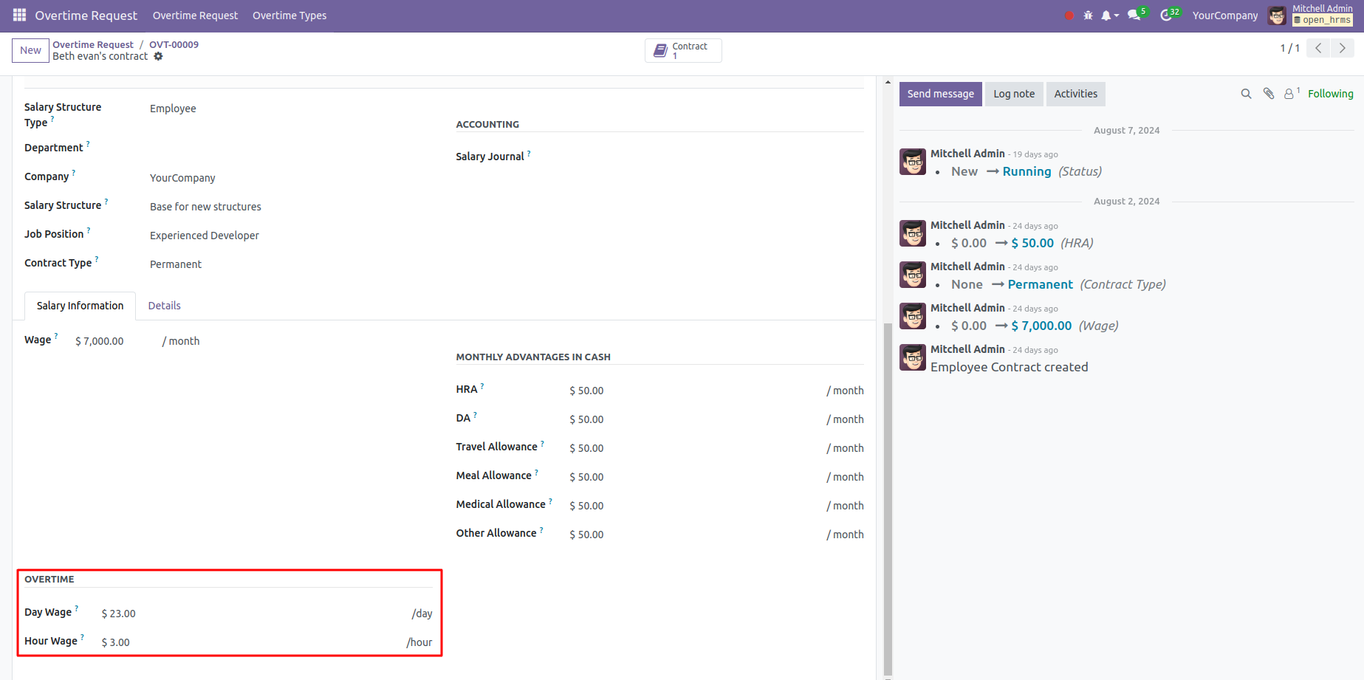The height and width of the screenshot is (680, 1364).
Task: Attach files using the paperclip icon
Action: tap(1269, 94)
